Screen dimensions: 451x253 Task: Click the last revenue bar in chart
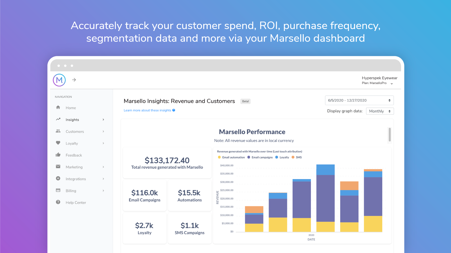coord(373,200)
